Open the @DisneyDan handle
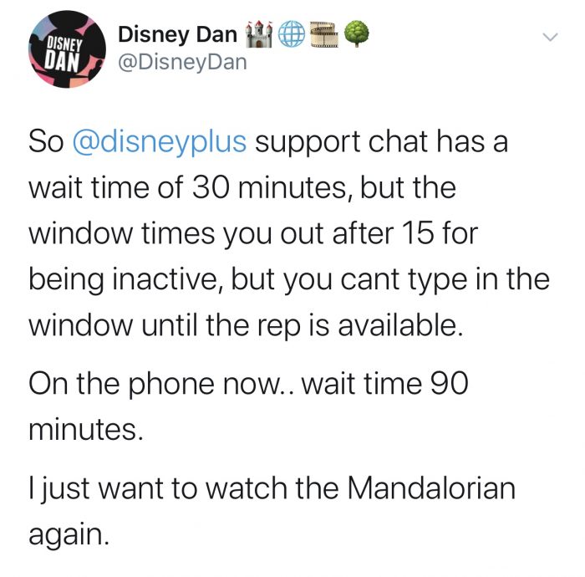The width and height of the screenshot is (585, 577). coord(182,62)
